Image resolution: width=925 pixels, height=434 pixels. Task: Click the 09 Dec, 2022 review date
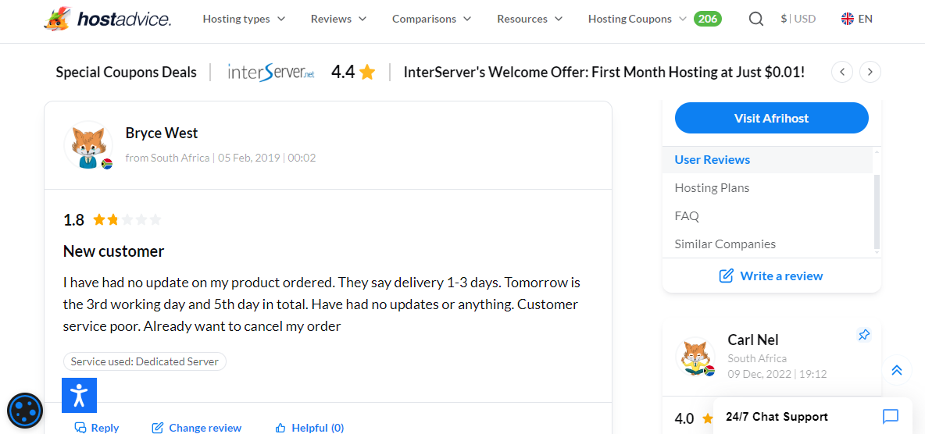[759, 374]
